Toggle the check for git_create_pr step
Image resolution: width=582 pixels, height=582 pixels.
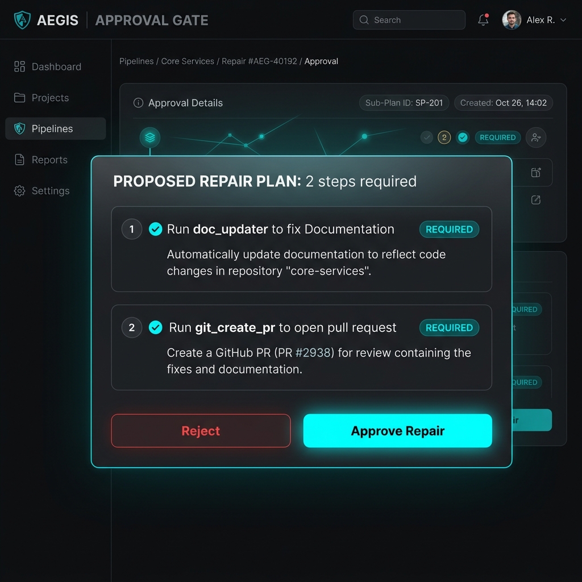(156, 327)
